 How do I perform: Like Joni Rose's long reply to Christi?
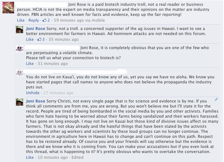click(x=30, y=158)
